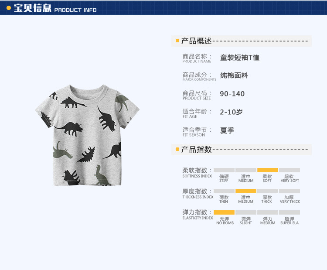Click the orange dot beside 宝贝信息 header
The height and width of the screenshot is (270, 327).
(9, 8)
